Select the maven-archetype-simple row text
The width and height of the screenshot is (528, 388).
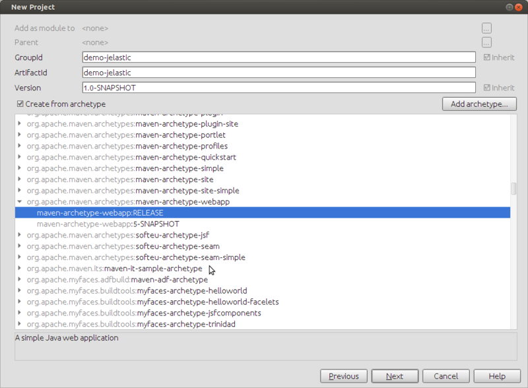pyautogui.click(x=125, y=168)
